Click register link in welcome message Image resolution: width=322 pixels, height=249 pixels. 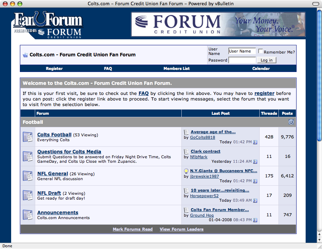point(264,93)
